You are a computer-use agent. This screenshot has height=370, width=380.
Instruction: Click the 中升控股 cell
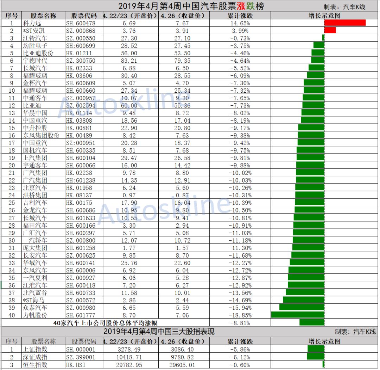coord(43,128)
